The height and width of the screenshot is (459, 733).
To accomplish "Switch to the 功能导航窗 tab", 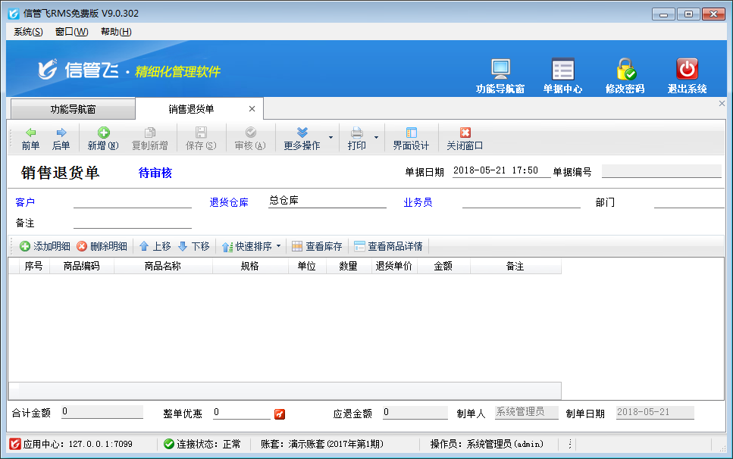I will (73, 109).
